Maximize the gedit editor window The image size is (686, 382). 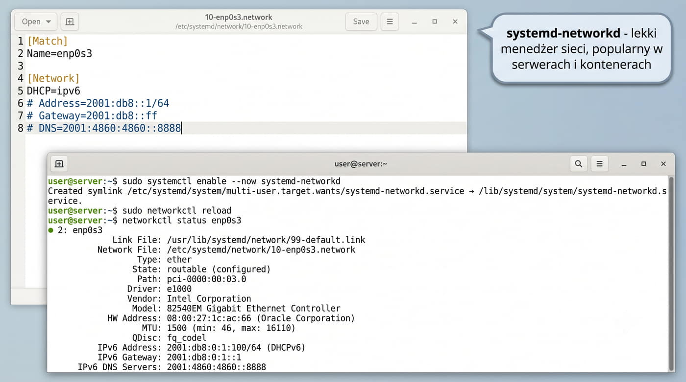435,22
